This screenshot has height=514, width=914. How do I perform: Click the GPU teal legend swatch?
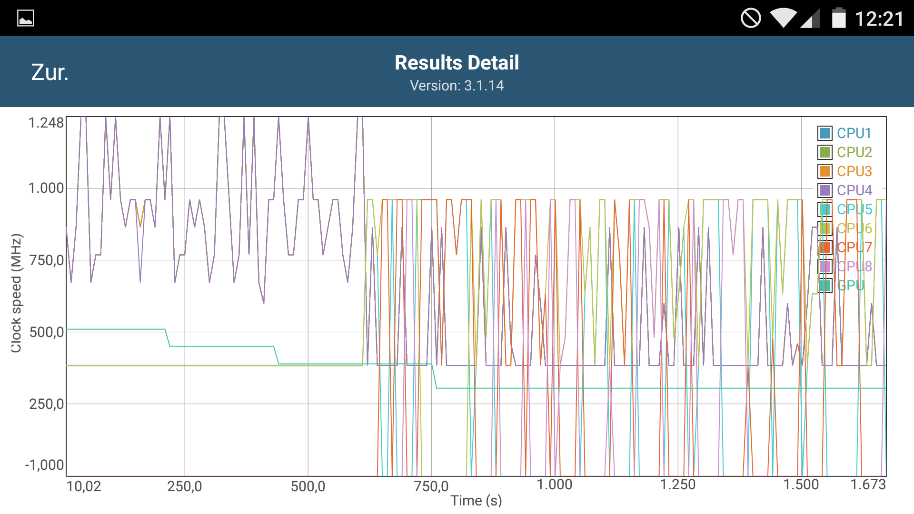(825, 286)
